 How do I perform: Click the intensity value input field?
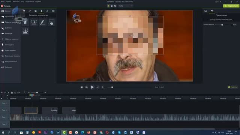[234, 25]
